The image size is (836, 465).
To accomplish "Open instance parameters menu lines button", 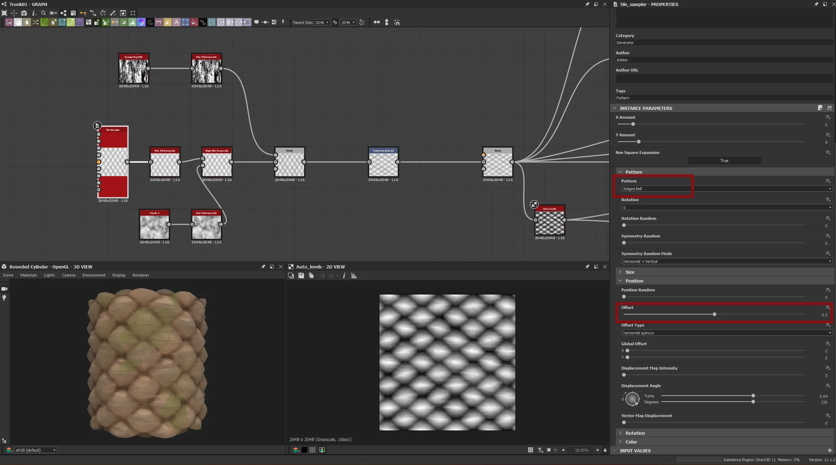I will coord(830,108).
